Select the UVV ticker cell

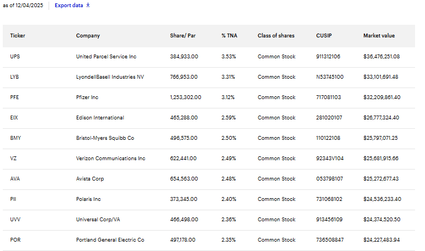[x=15, y=220]
